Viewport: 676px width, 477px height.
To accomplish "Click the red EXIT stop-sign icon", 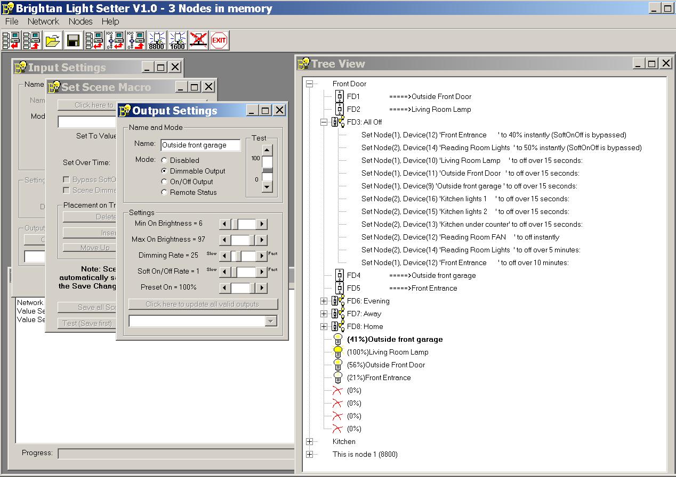I will point(219,40).
